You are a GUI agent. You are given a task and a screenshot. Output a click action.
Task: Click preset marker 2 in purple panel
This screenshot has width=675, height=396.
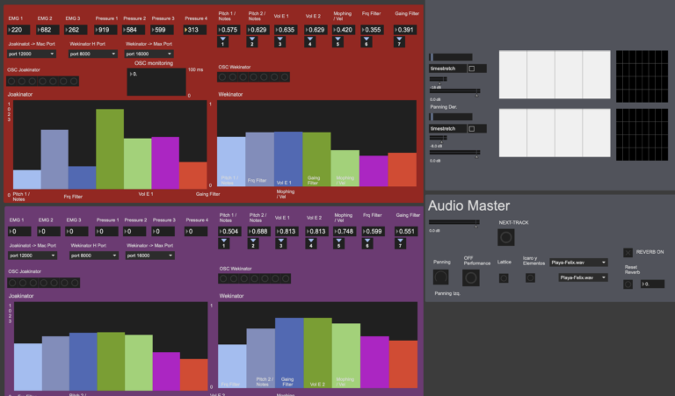(x=253, y=243)
